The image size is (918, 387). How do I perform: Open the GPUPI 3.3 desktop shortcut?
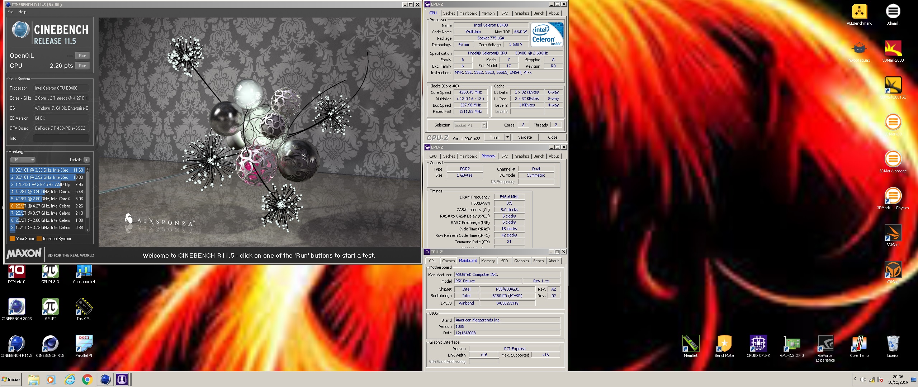(50, 274)
